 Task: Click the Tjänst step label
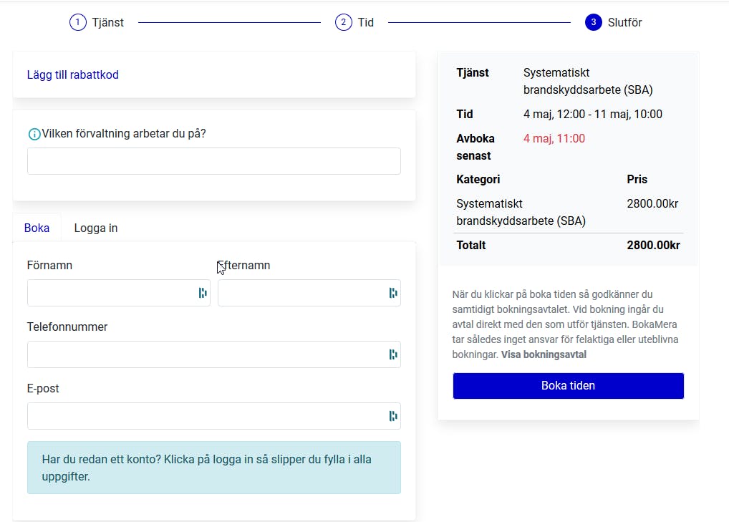point(108,22)
